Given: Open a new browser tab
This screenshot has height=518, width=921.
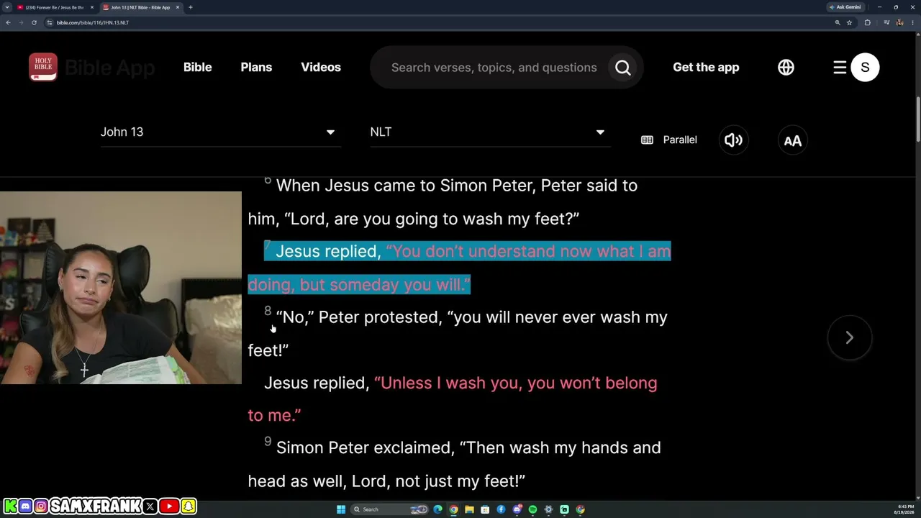Looking at the screenshot, I should 190,7.
